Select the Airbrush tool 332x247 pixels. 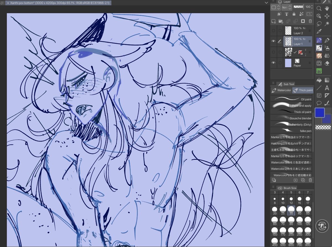[x=327, y=48]
